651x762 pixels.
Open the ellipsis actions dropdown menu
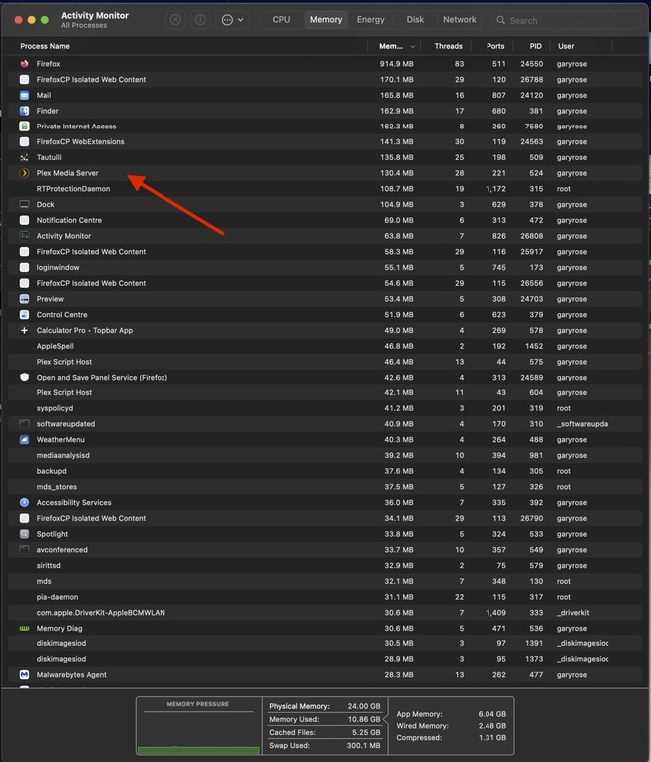[x=232, y=20]
